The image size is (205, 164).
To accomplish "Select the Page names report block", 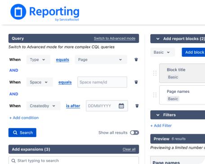I will click(x=182, y=95).
